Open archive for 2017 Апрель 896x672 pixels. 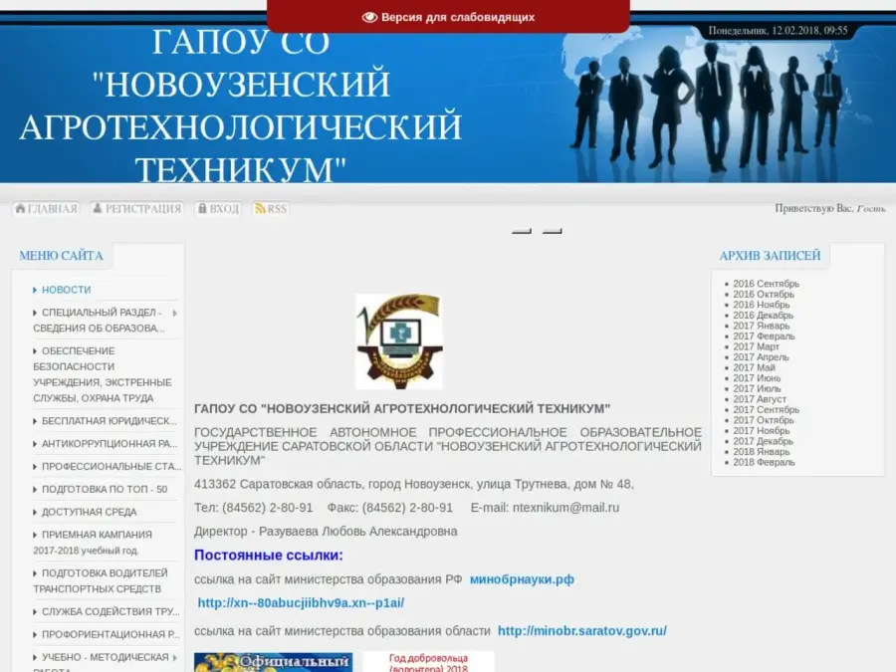(x=761, y=357)
